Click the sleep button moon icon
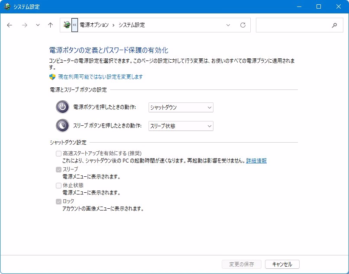 [62, 126]
